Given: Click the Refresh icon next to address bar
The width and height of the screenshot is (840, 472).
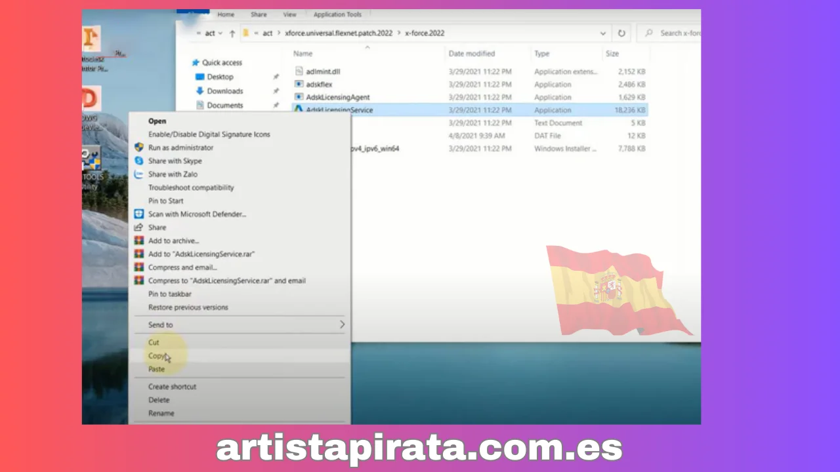Looking at the screenshot, I should pyautogui.click(x=621, y=33).
